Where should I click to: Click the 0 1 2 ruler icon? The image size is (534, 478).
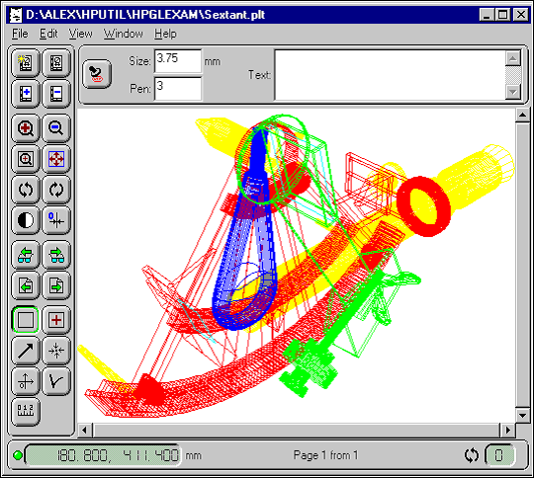tap(26, 412)
